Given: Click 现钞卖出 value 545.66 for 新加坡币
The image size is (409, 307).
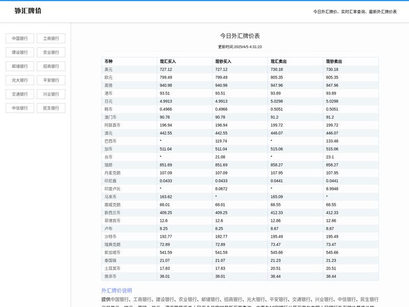Looking at the screenshot, I should coord(332,252).
